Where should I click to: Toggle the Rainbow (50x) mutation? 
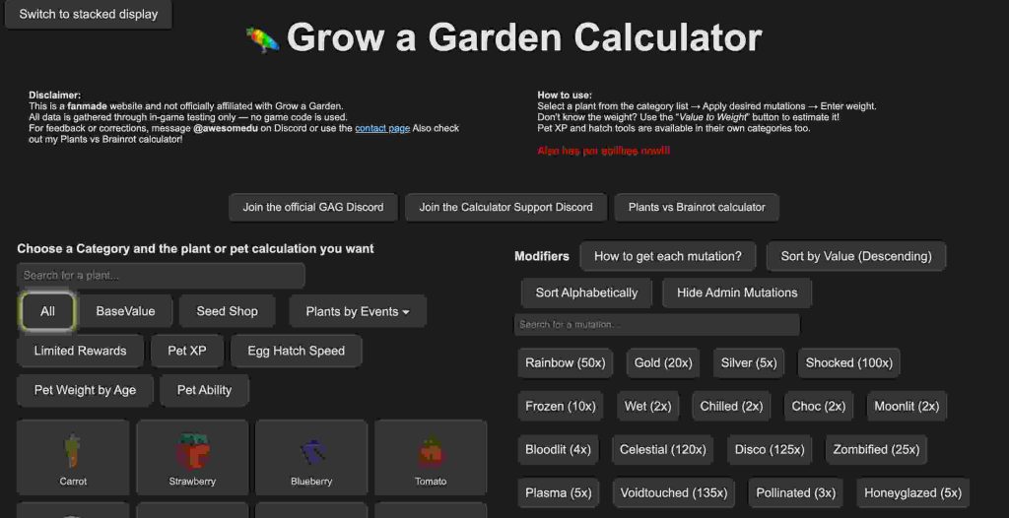coord(565,363)
